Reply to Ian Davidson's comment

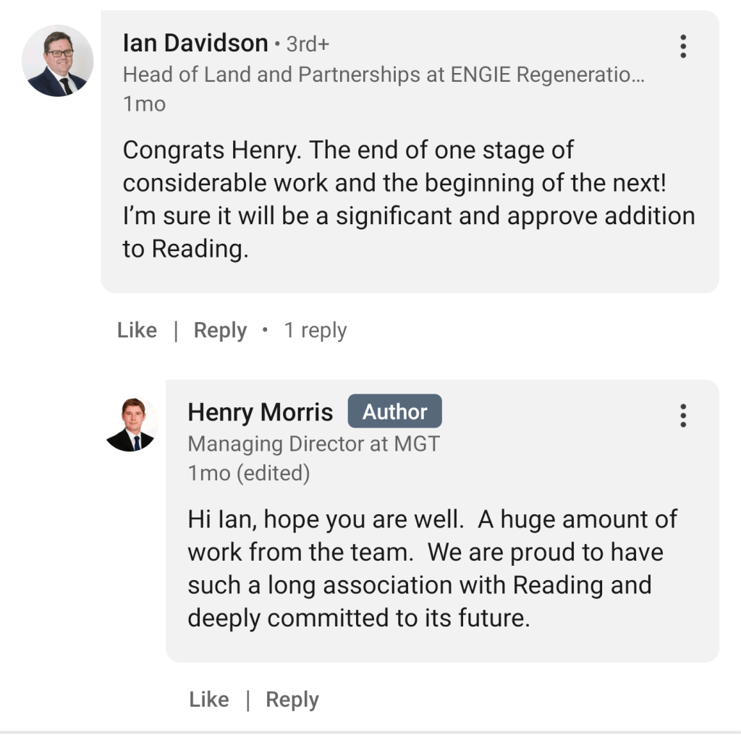[x=220, y=331]
